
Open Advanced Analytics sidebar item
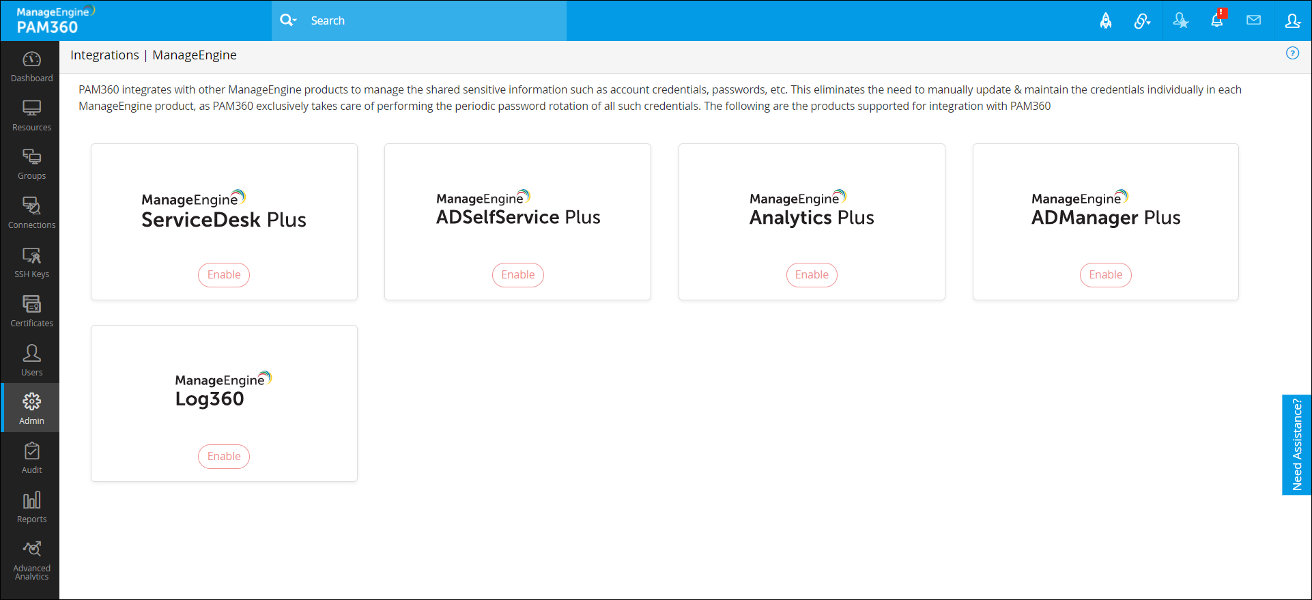tap(31, 560)
